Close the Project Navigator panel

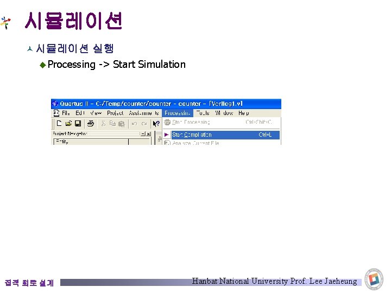coord(148,134)
